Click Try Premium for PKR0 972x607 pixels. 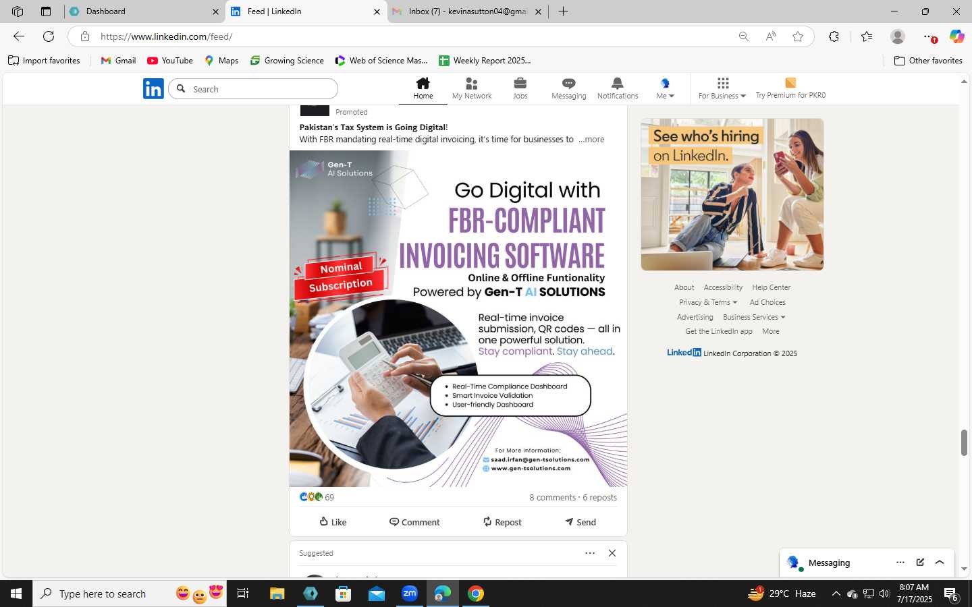(790, 88)
